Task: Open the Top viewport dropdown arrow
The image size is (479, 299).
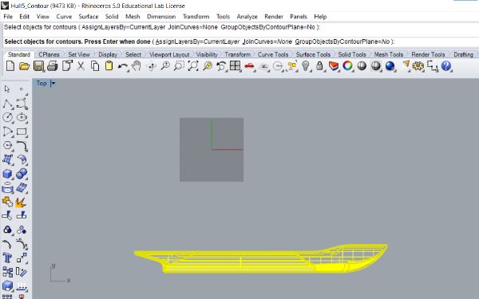Action: coord(53,83)
